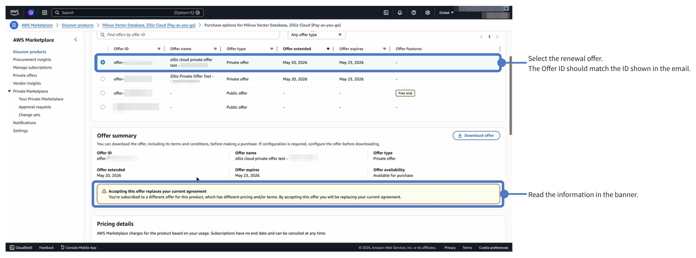
Task: Follow the AWS Marketplace breadcrumb link
Action: [37, 25]
